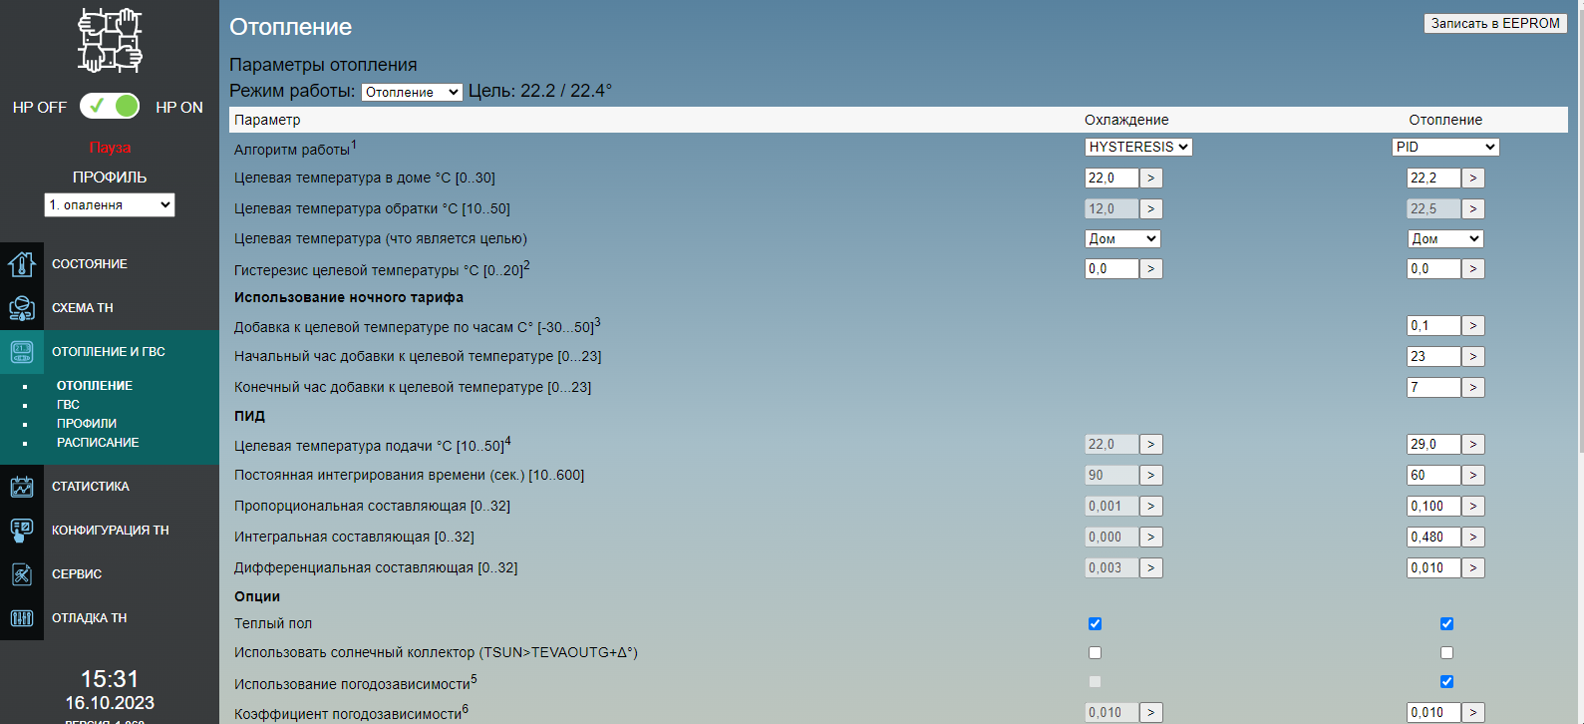Viewport: 1584px width, 724px height.
Task: Open the Схема ТН sidebar icon
Action: (22, 308)
